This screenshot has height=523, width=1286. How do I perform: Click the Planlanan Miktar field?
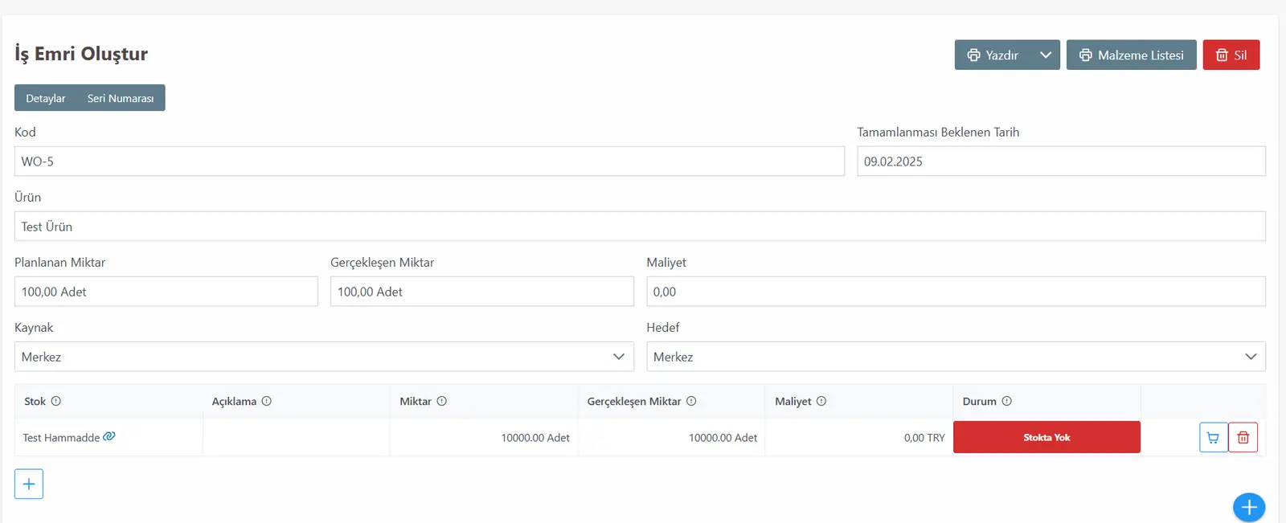pos(166,292)
